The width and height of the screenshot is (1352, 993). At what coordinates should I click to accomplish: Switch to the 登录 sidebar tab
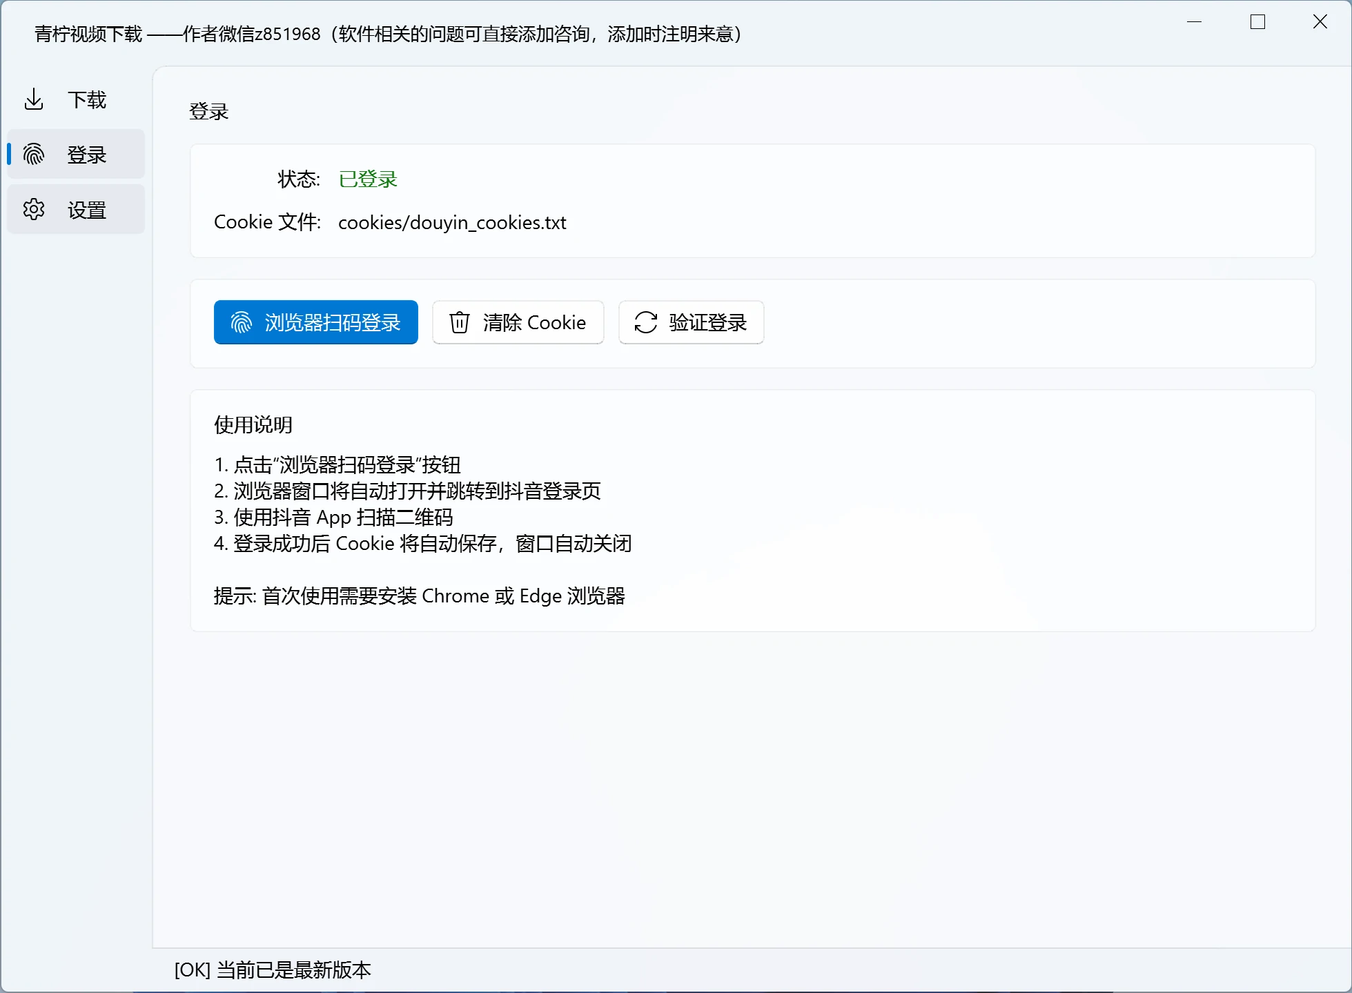pyautogui.click(x=76, y=154)
